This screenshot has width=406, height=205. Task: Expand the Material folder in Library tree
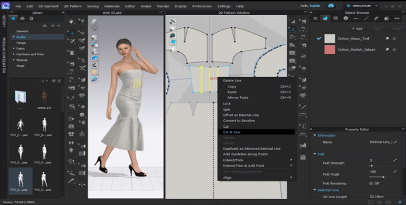pyautogui.click(x=13, y=60)
